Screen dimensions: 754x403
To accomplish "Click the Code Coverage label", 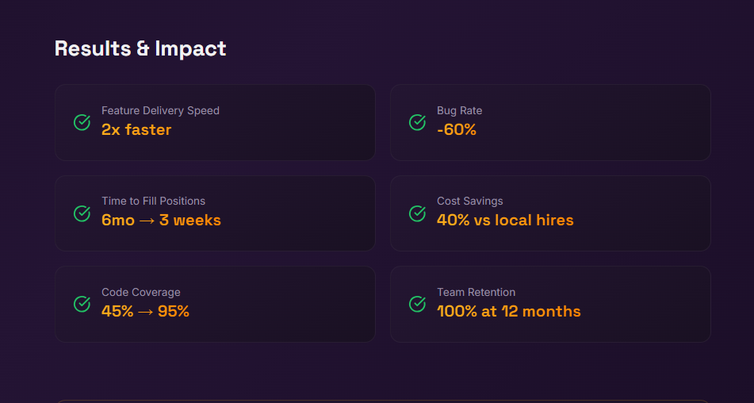I will click(x=140, y=292).
